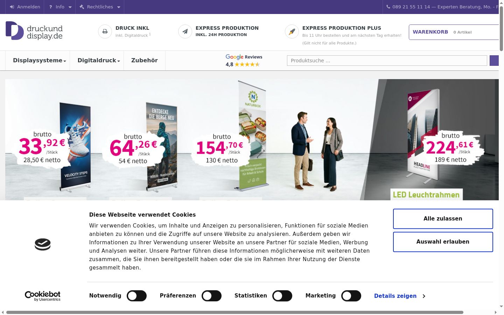Click the 33,92 € roll-up banner price

click(x=42, y=147)
